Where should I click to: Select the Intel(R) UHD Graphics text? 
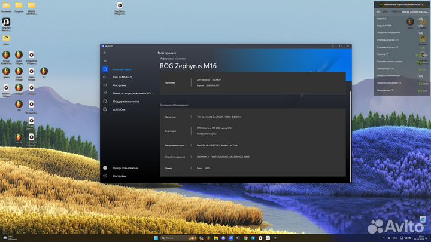207,134
